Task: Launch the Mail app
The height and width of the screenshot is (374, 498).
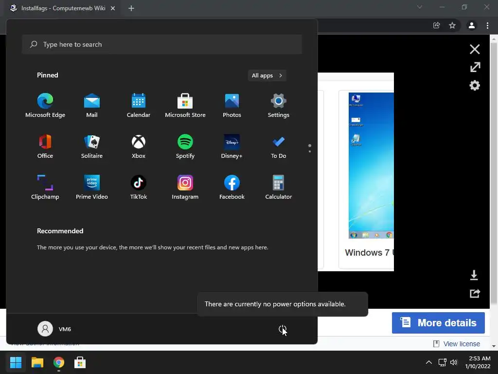Action: 92,106
